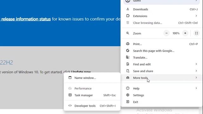This screenshot has width=203, height=114.
Task: Enter fullscreen mode from Zoom row
Action: (x=196, y=33)
